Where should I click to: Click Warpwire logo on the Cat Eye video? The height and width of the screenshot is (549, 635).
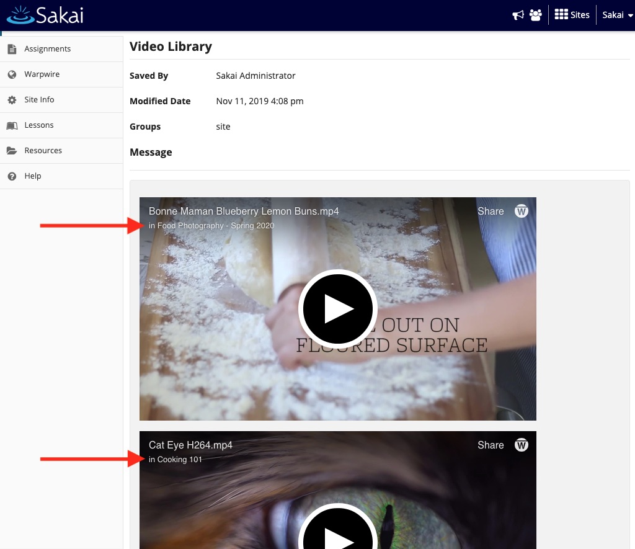521,445
